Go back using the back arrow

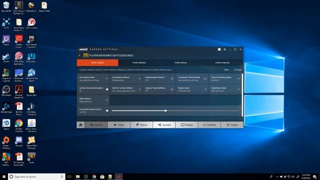coord(79,55)
